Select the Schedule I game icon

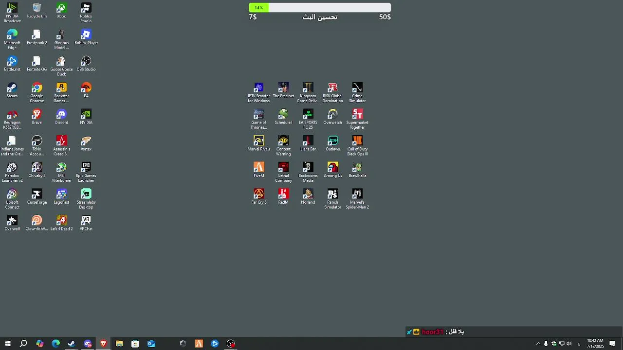click(283, 117)
